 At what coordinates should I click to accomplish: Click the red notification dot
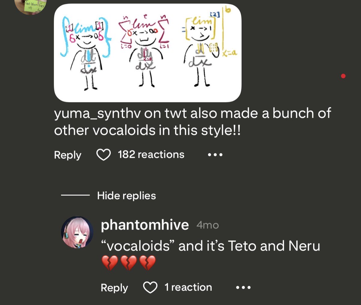point(343,76)
